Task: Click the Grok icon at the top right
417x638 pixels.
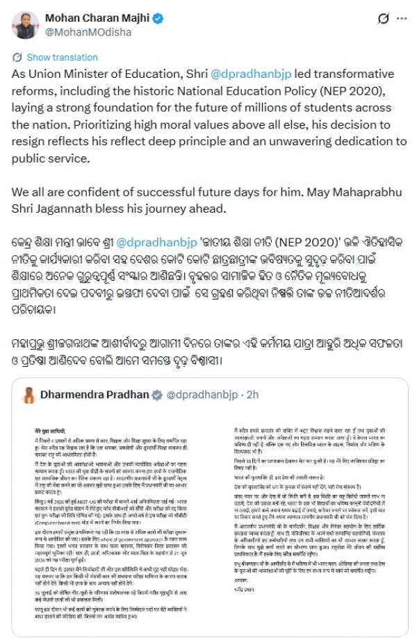Action: pos(383,19)
